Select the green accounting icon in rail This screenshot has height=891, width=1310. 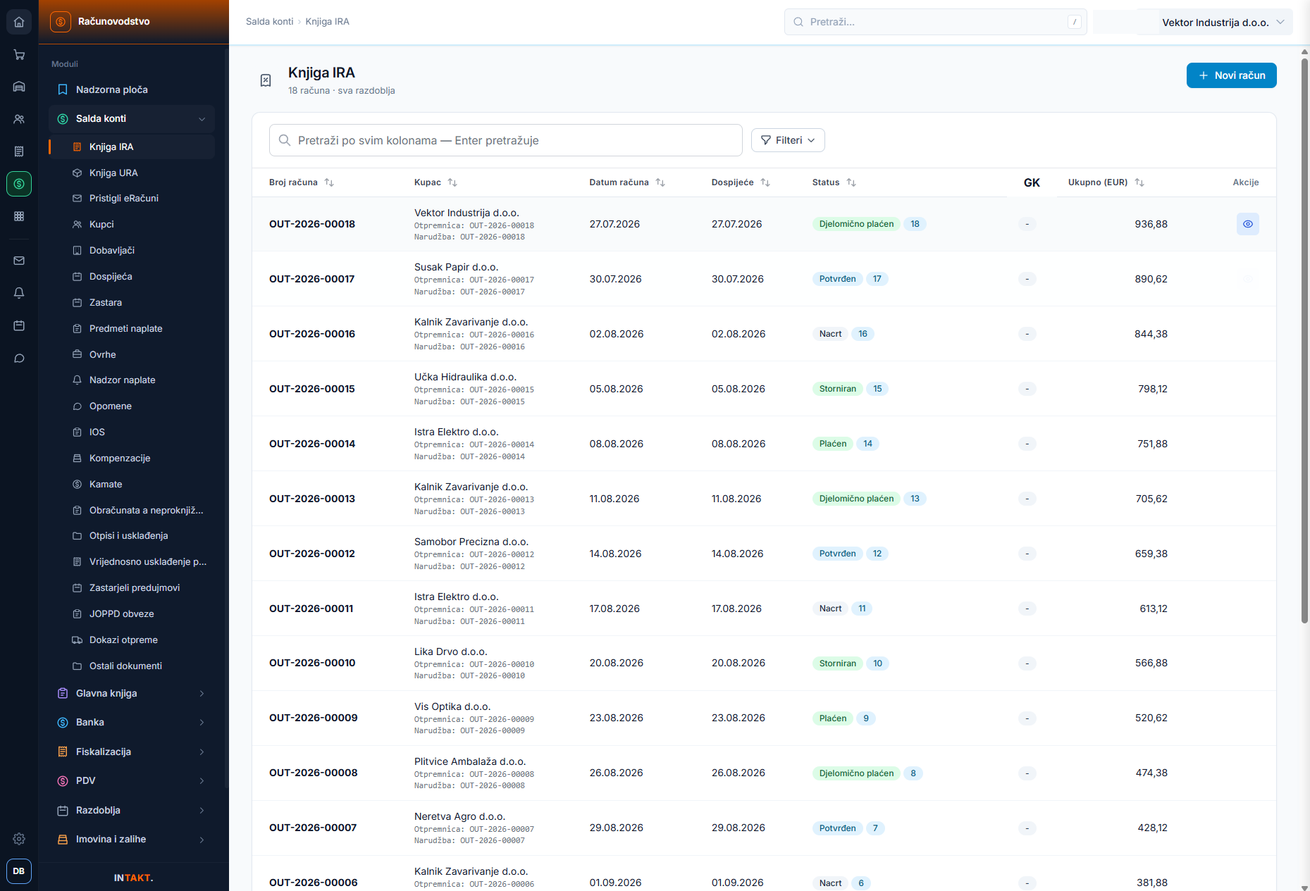(19, 184)
